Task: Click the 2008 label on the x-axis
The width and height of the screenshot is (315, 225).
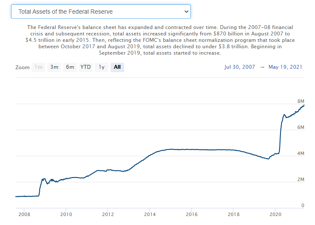Action: click(24, 214)
